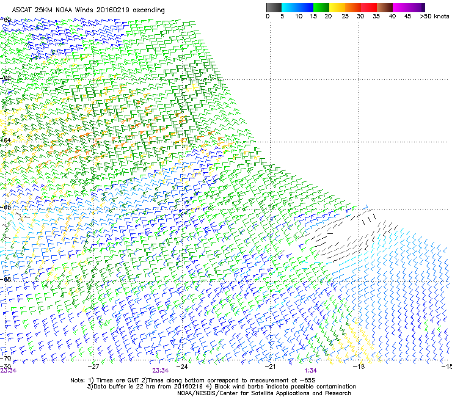
Task: Click the yellow 20-25 knots color segment
Action: [337, 7]
